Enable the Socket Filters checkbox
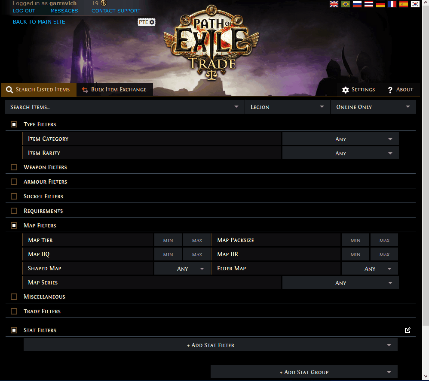 coord(14,197)
